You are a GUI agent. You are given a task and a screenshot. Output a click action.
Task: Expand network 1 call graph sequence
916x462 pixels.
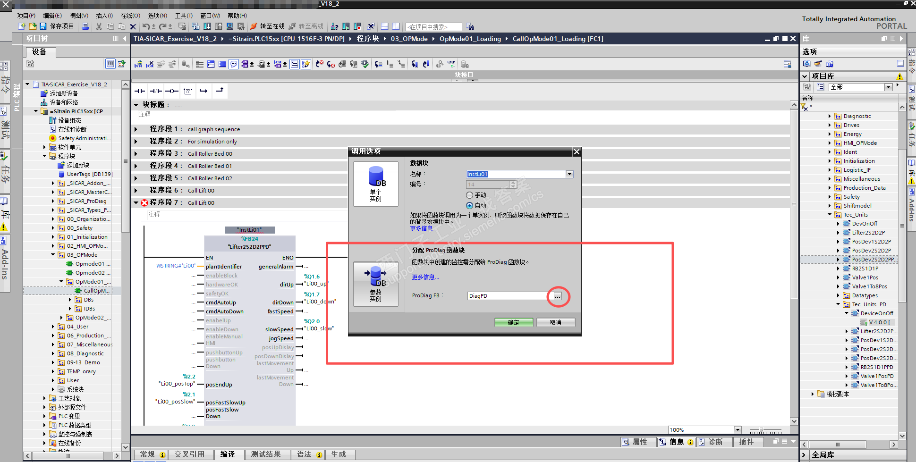[x=136, y=129]
